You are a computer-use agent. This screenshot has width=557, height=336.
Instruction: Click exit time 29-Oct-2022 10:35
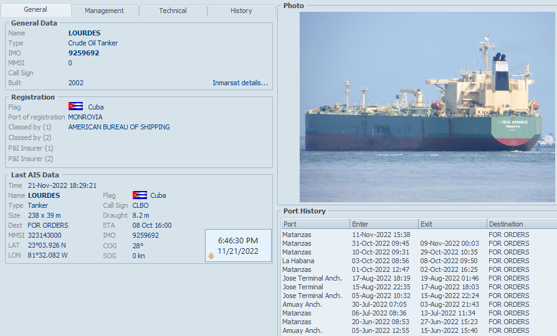(449, 252)
